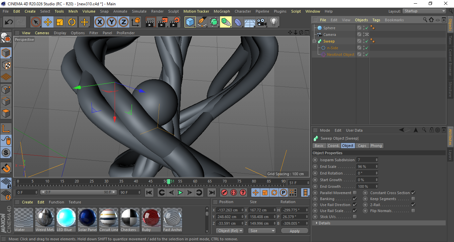This screenshot has height=242, width=454.
Task: Open the Sculpt menu
Action: (x=173, y=11)
